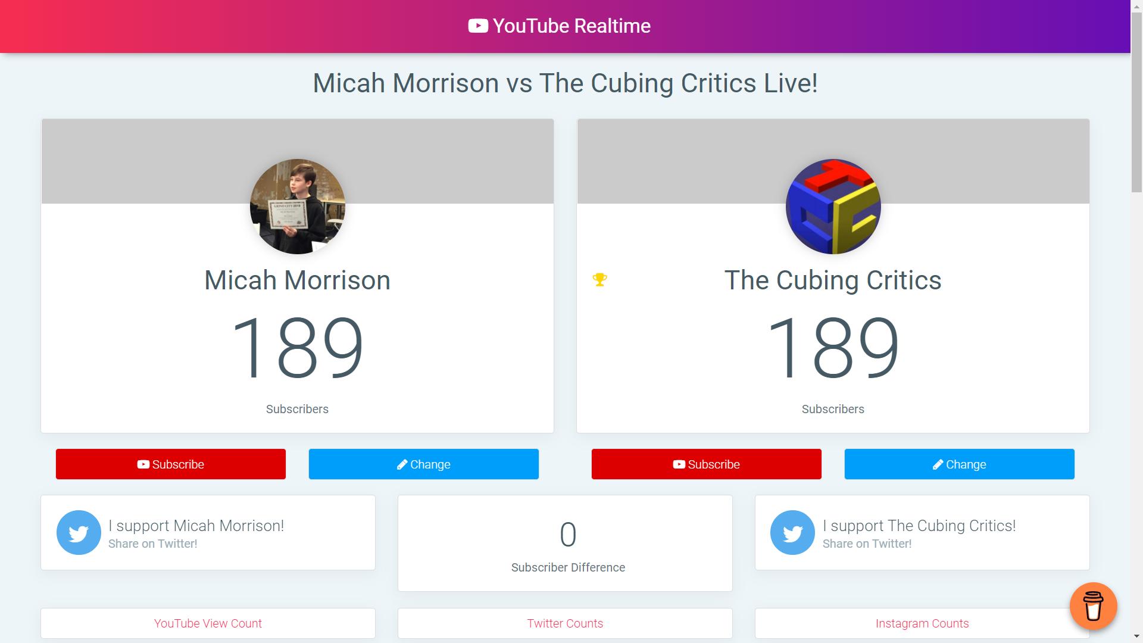Share 'I support The Cubing Critics!' on Twitter

(x=922, y=533)
